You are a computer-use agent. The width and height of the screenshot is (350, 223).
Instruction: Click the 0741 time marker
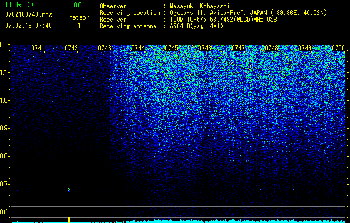coord(38,48)
